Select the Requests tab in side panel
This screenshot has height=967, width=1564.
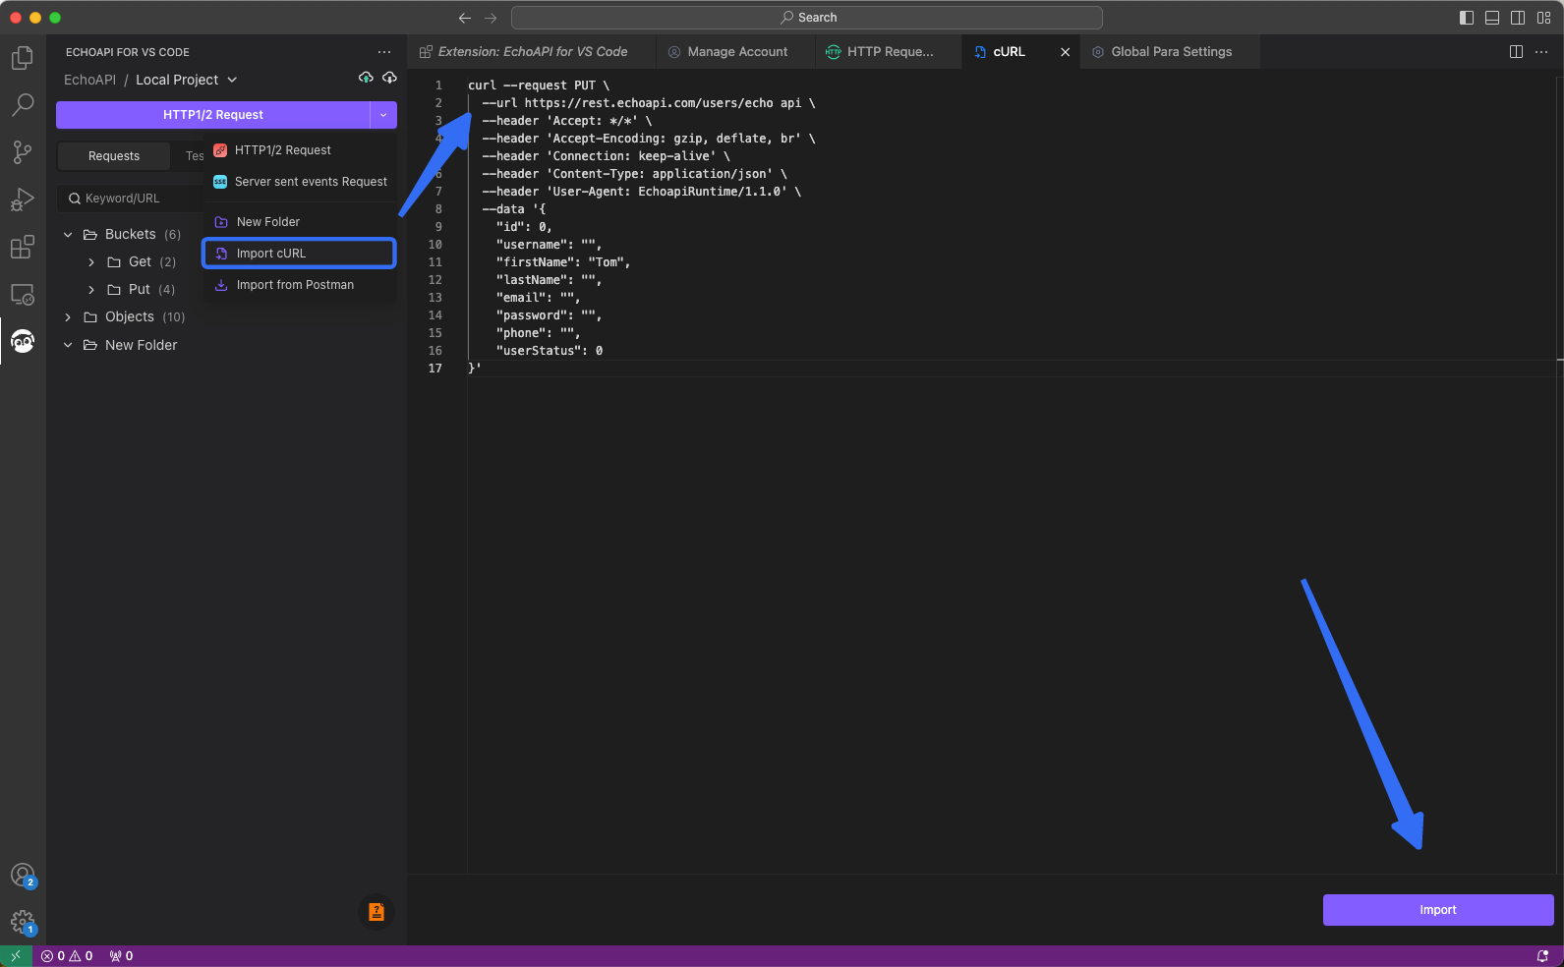[x=114, y=156]
